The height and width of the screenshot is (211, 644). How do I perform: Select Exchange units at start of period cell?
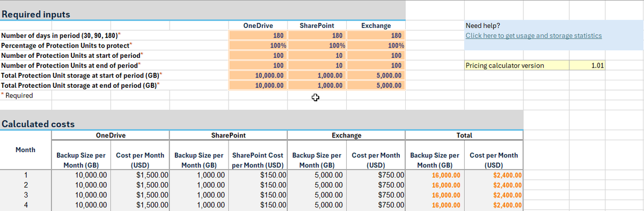(x=376, y=56)
